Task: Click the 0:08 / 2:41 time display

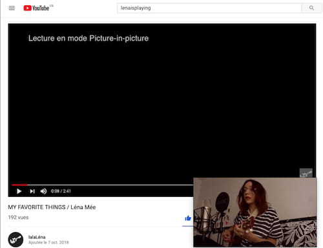Action: click(61, 191)
